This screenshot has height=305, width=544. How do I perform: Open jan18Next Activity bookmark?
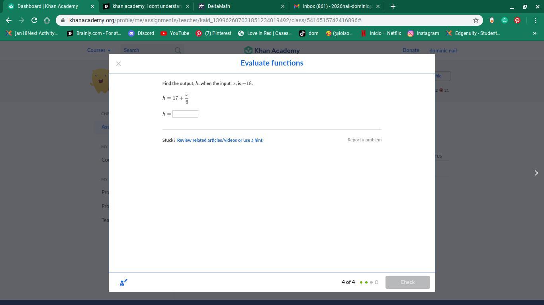point(32,33)
